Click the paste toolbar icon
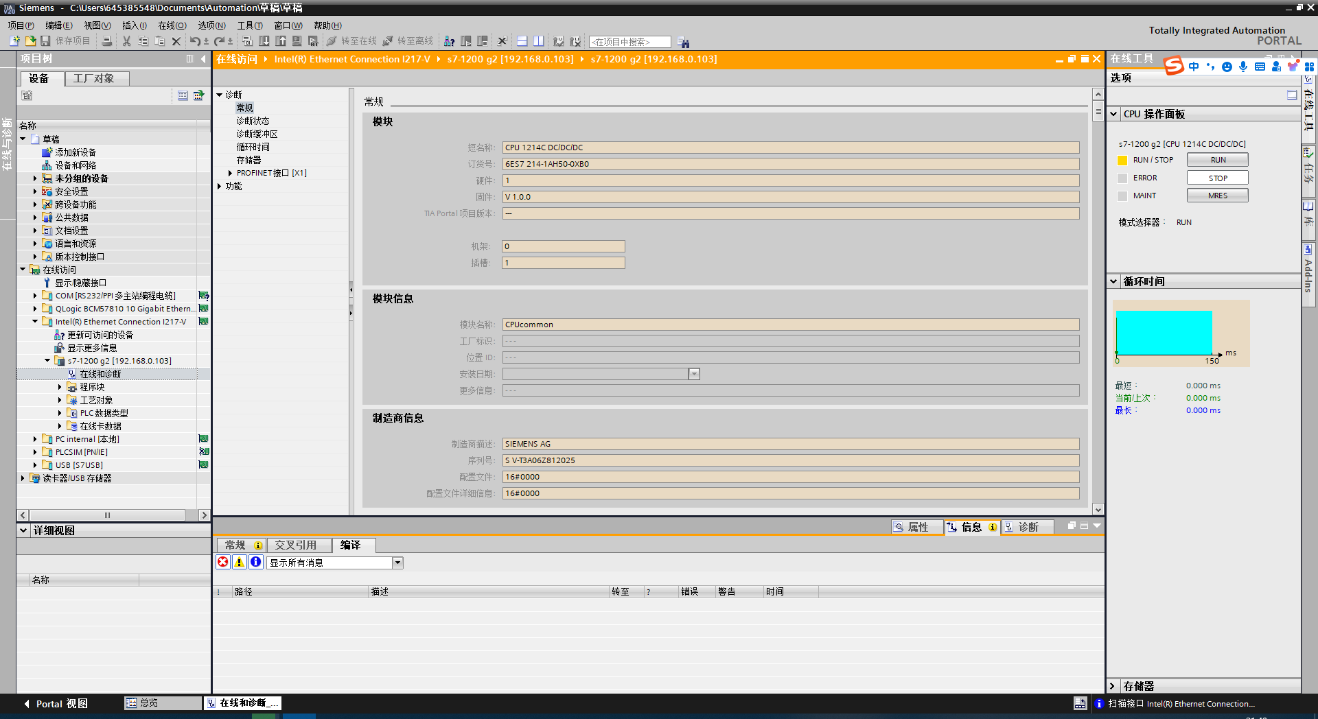Image resolution: width=1318 pixels, height=719 pixels. click(x=160, y=41)
